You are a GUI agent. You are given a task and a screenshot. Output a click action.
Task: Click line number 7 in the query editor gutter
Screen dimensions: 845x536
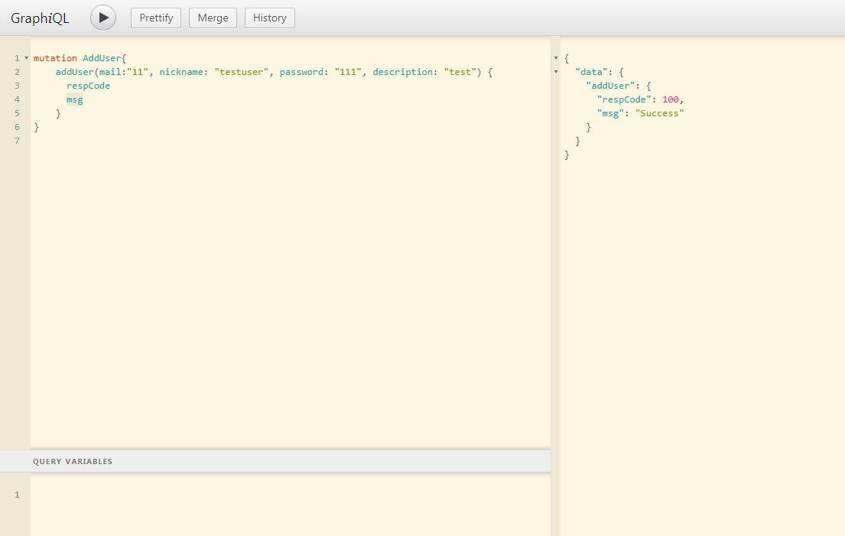18,141
